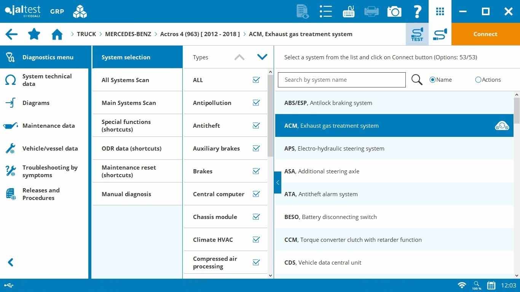Image resolution: width=520 pixels, height=292 pixels.
Task: Open TRUCK breadcrumb level
Action: point(86,34)
